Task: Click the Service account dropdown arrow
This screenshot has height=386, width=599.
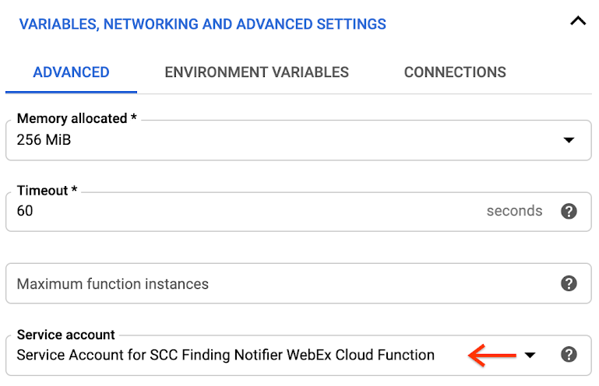Action: coord(530,356)
